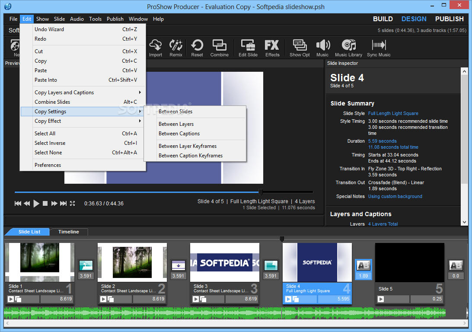The image size is (472, 332).
Task: Click transition icon after Slide 1
Action: [86, 265]
